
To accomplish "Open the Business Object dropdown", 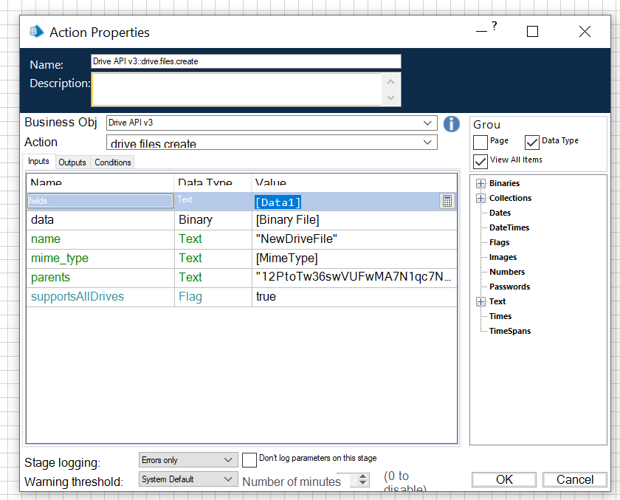I will pyautogui.click(x=428, y=123).
